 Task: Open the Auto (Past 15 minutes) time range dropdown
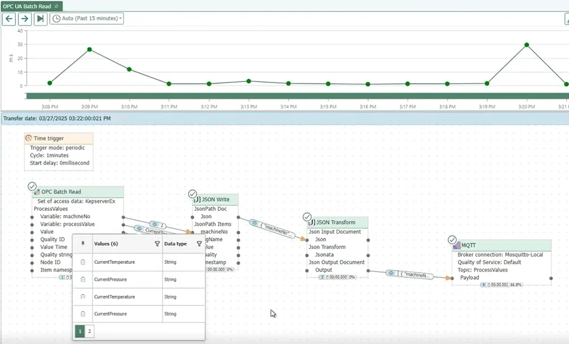pos(86,18)
